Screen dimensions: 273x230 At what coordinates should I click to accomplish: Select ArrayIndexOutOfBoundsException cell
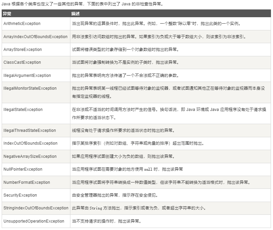36,37
